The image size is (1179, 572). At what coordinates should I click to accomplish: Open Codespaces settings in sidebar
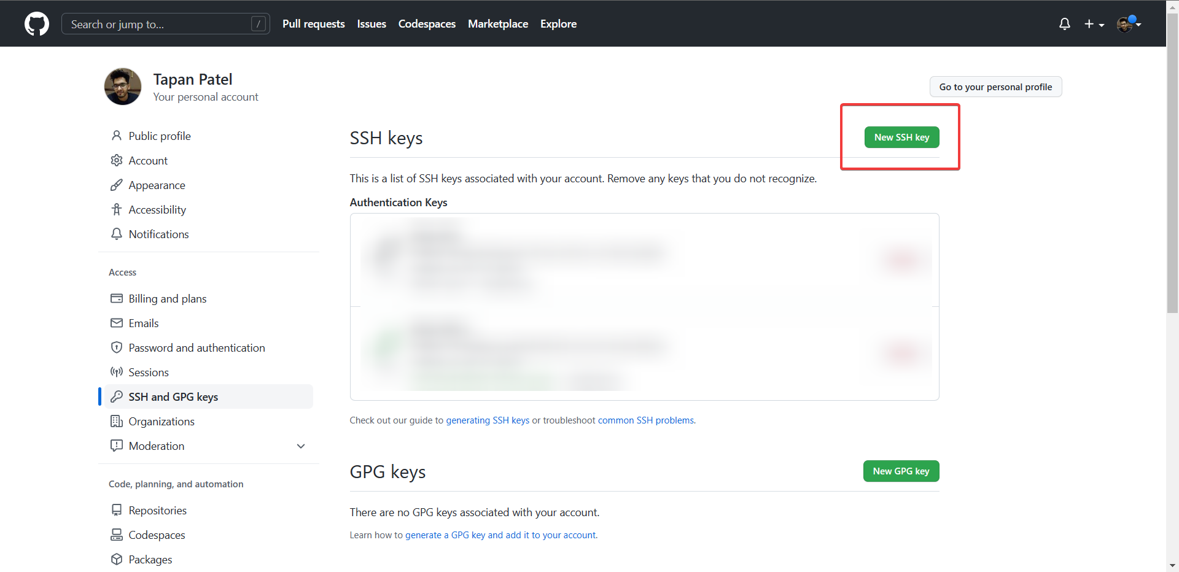157,535
